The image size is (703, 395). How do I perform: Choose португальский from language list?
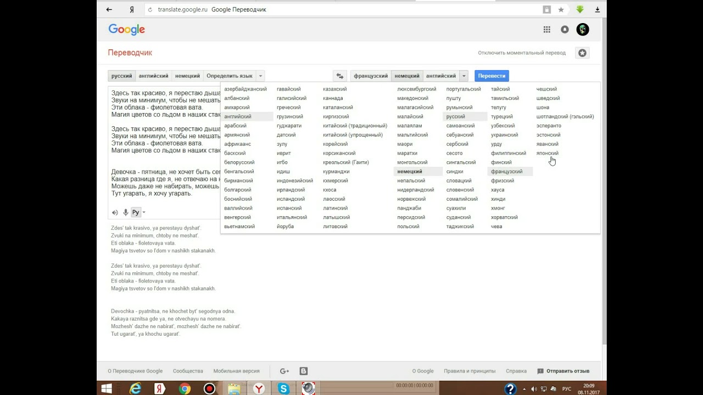click(x=464, y=89)
